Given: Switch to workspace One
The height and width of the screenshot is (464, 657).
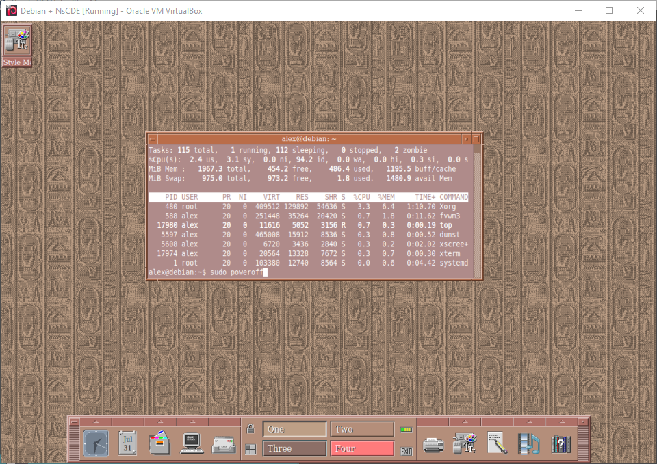Looking at the screenshot, I should 294,429.
